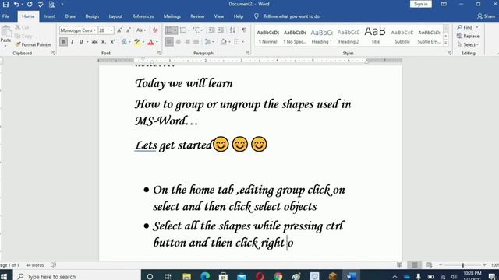Open the File tab
499x280 pixels.
pos(5,16)
